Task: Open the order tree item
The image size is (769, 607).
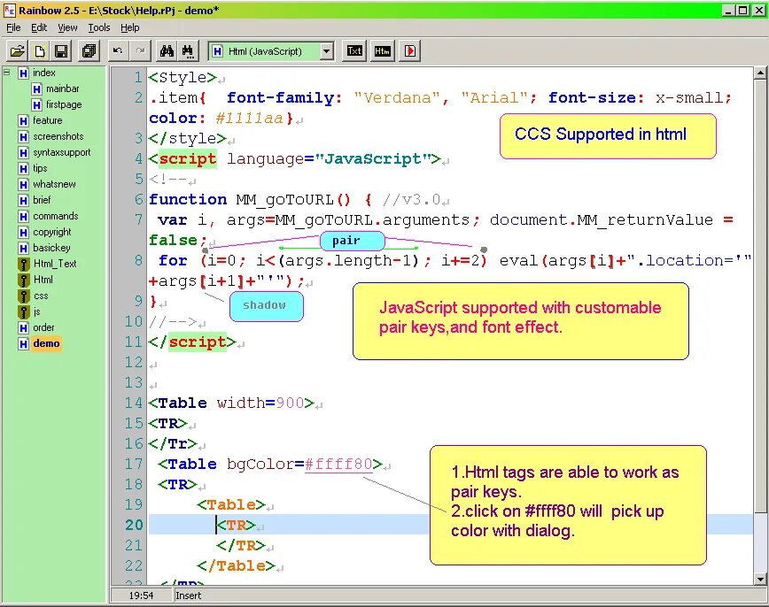Action: 43,327
